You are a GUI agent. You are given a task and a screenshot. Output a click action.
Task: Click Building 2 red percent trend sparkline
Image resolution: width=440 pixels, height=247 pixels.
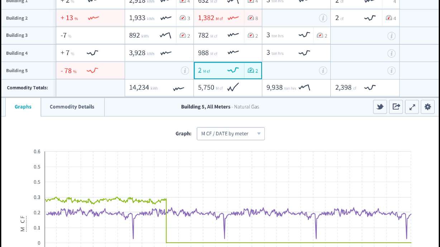point(94,18)
